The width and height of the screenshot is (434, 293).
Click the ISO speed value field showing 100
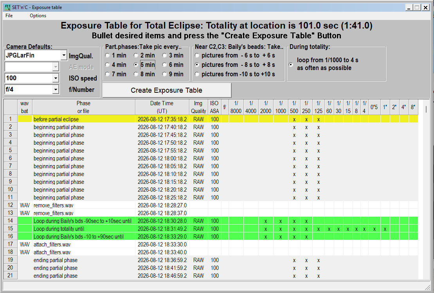click(29, 78)
